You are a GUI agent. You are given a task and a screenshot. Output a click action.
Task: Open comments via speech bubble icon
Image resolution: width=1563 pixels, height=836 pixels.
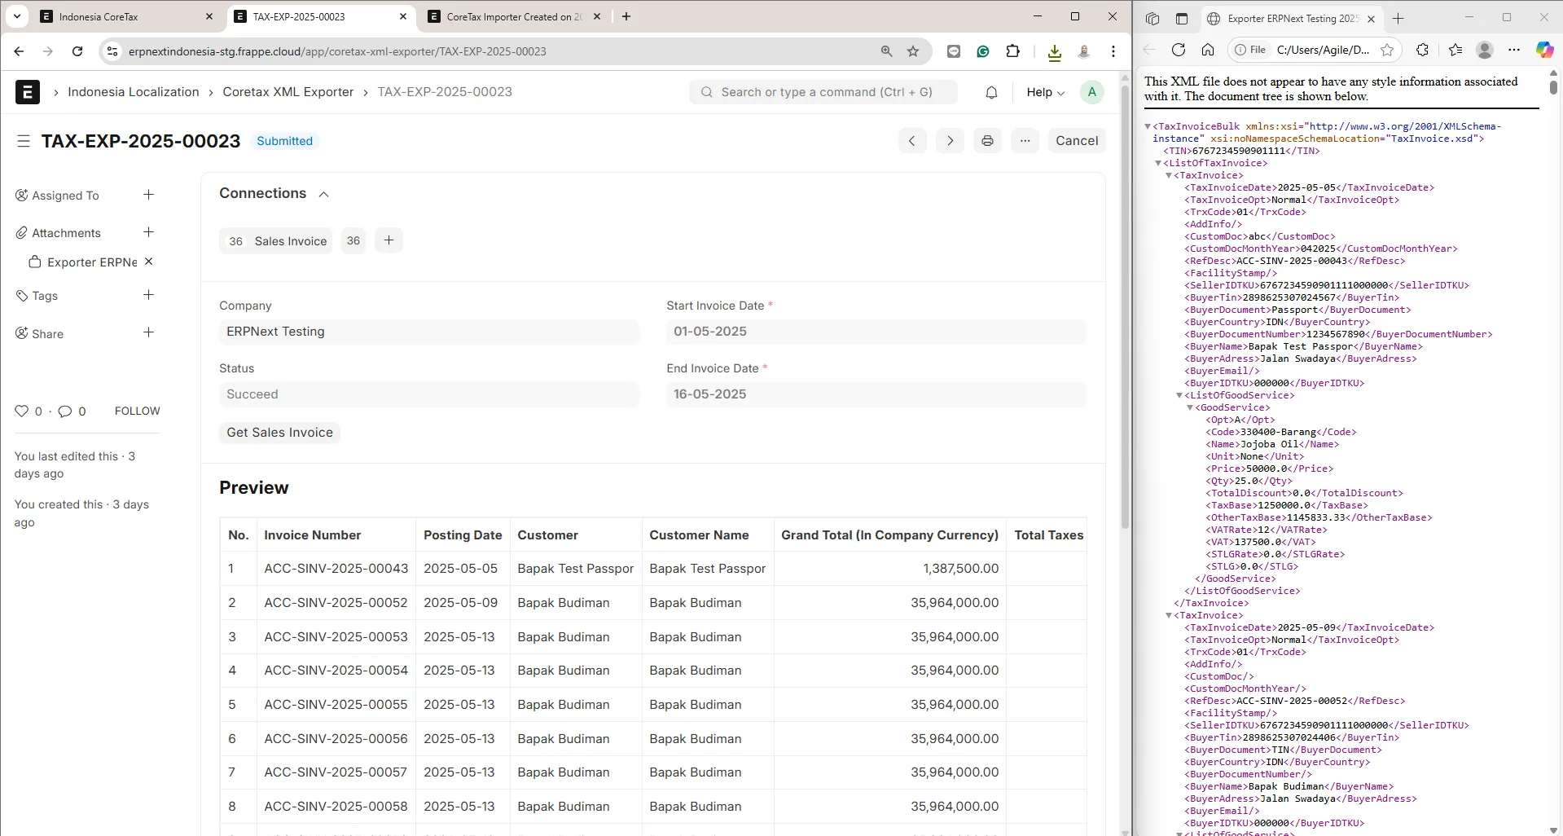point(65,411)
